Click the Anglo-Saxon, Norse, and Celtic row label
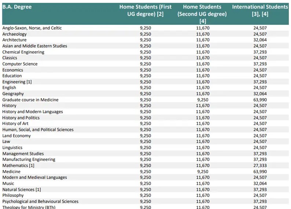291x209 pixels. [32, 28]
